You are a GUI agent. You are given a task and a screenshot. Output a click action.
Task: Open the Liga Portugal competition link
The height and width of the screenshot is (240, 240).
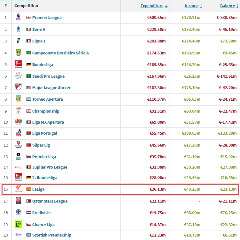44,133
